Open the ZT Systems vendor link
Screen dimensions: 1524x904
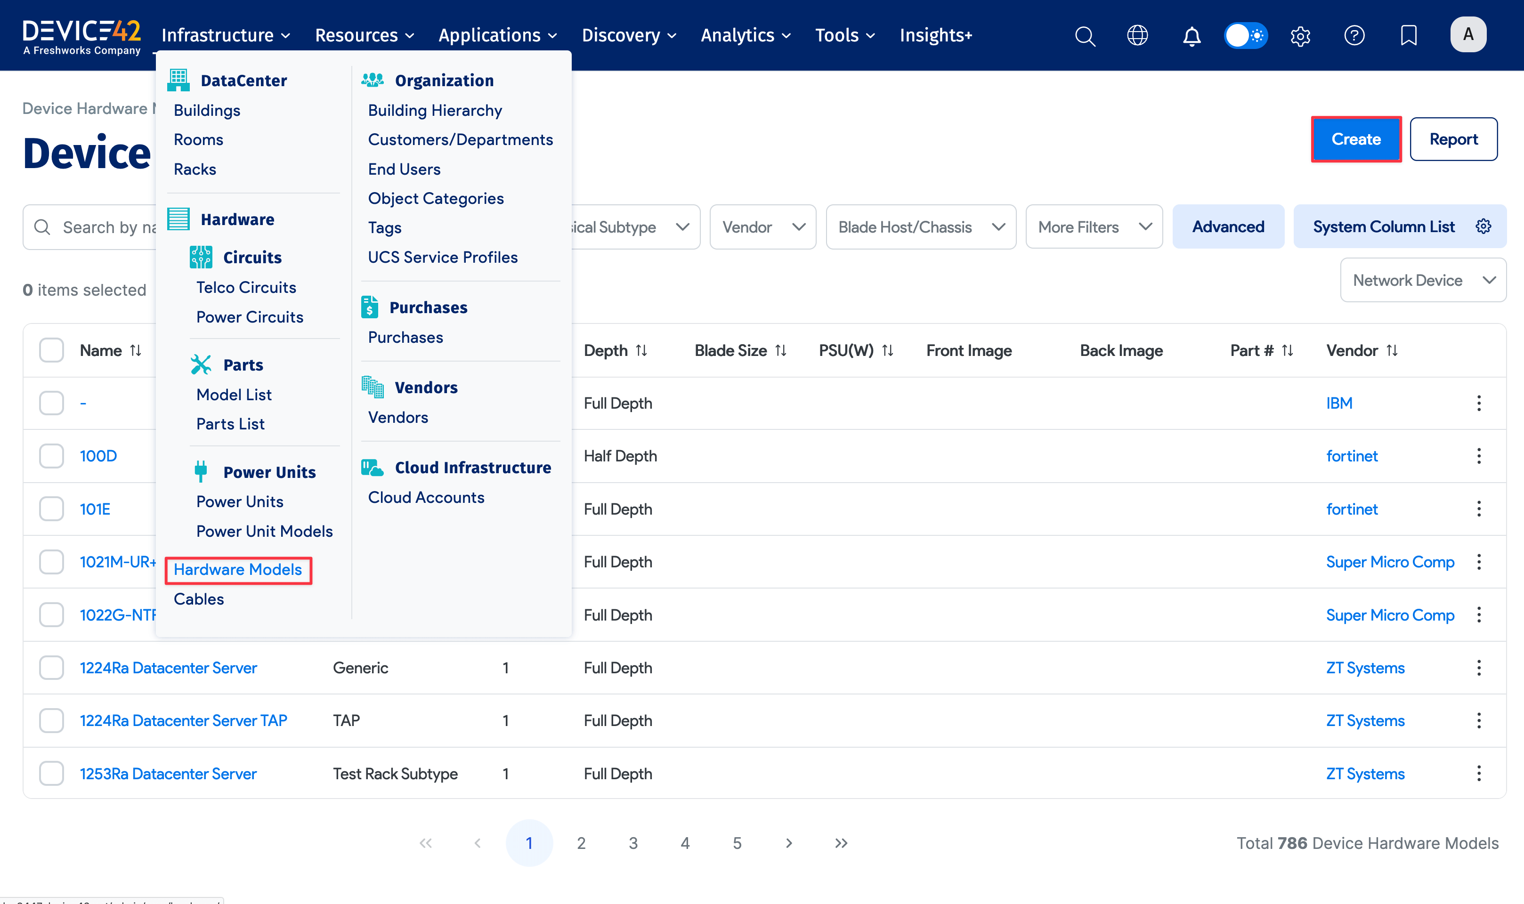coord(1365,668)
